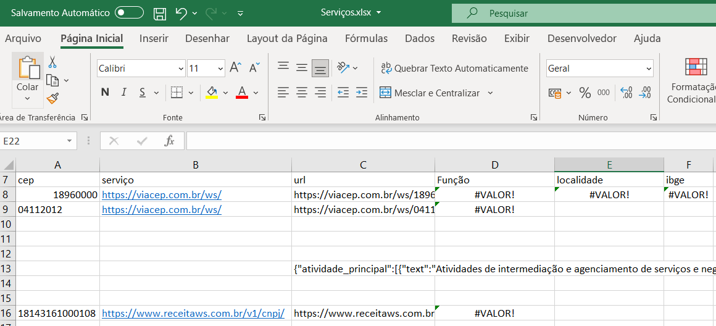
Task: Click the Accounting Number Format icon
Action: [x=556, y=93]
